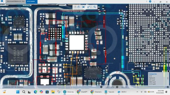Open File Explorer from taskbar
Screen dimensions: 170x95
[53, 92]
